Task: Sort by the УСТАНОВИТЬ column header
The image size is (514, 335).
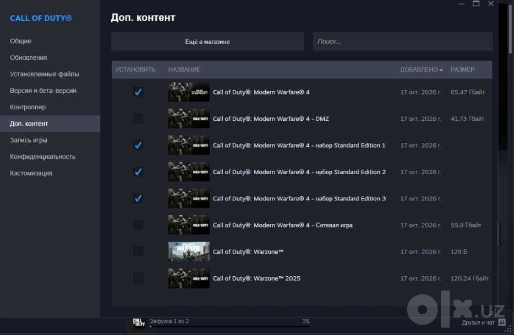Action: pos(135,69)
